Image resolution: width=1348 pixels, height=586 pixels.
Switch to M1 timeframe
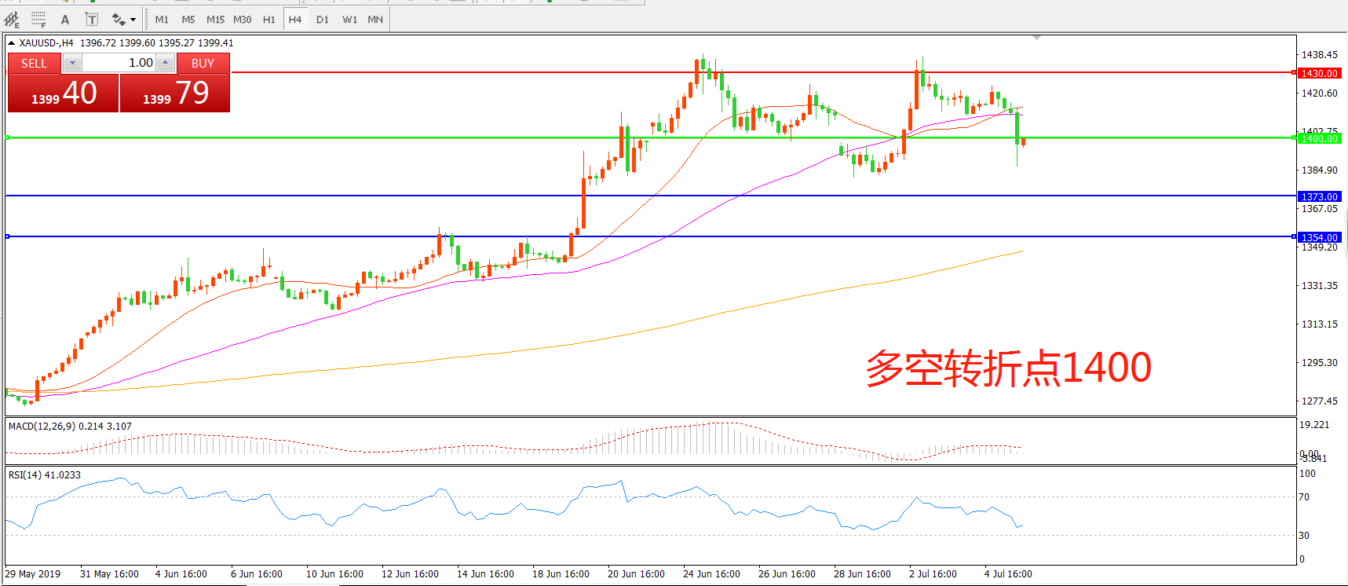(162, 20)
